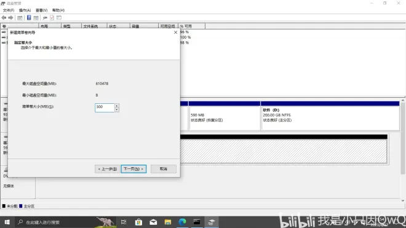Open Task View from taskbar
Screen dimensions: 406x228
pos(124,222)
